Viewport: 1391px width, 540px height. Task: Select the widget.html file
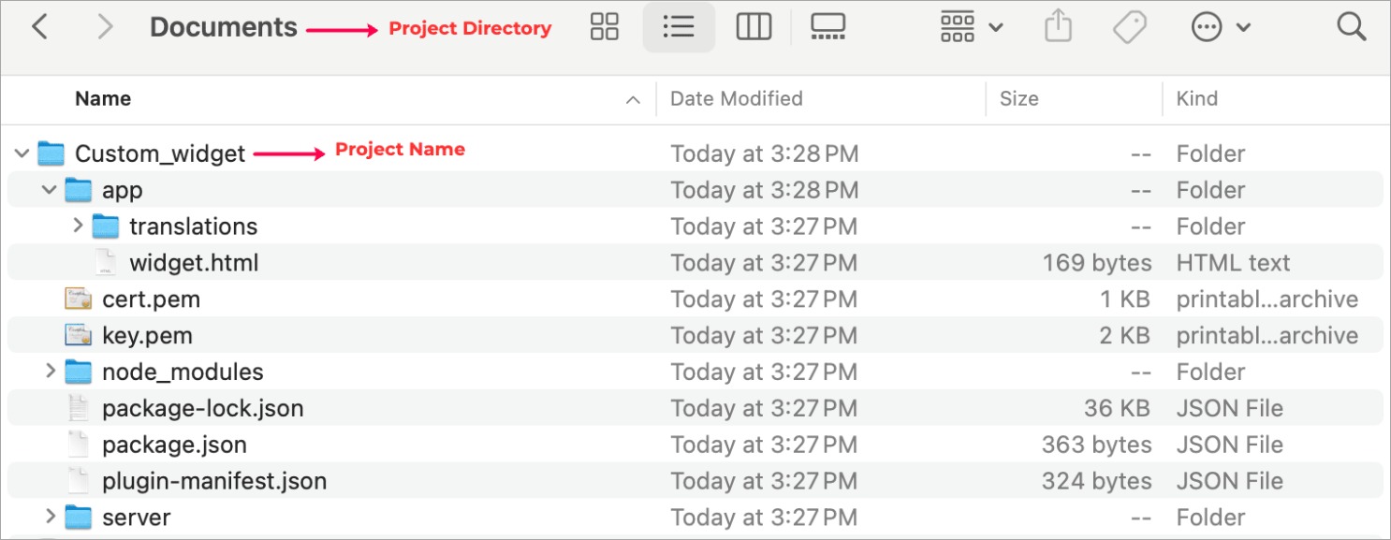click(x=193, y=263)
